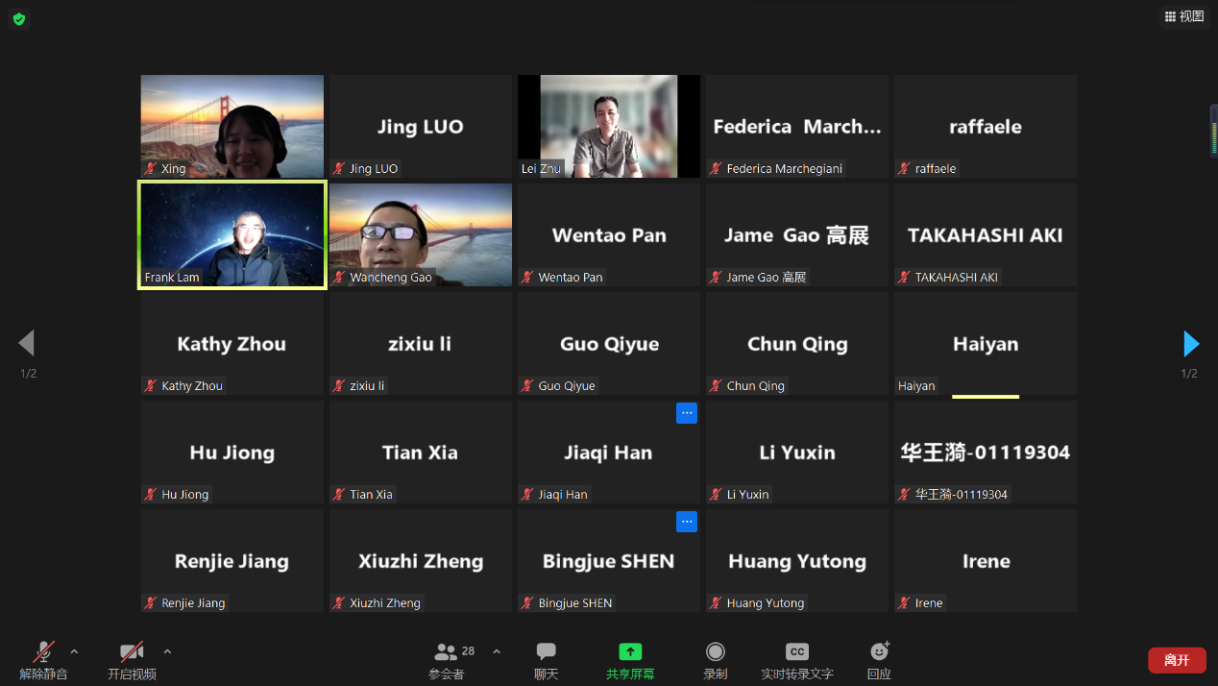
Task: Open live transcript CC (实时转录文字)
Action: point(796,659)
